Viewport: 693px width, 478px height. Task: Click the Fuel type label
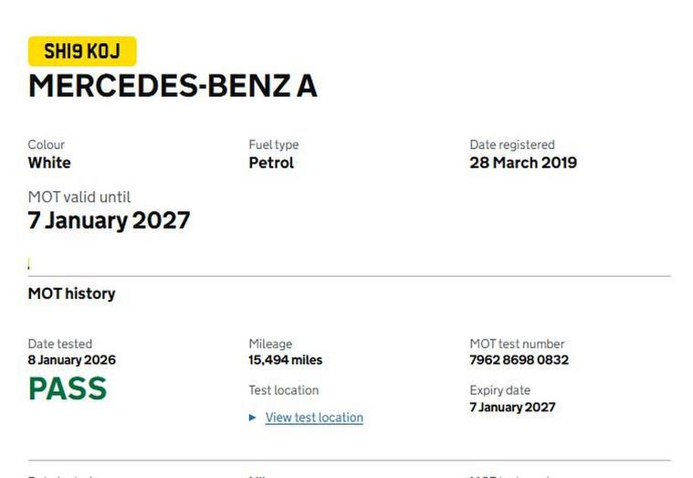click(x=273, y=144)
